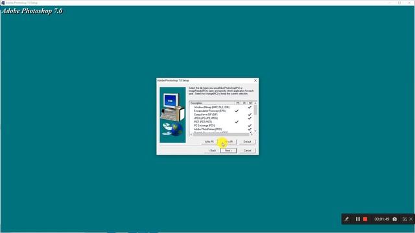Click the file list's vertical scrollbar thumb
The image size is (415, 233).
[255, 109]
